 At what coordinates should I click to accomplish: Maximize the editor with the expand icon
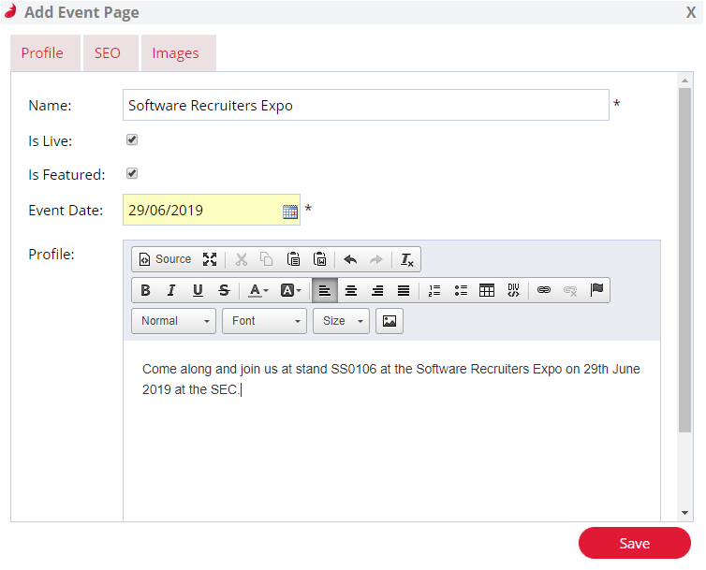(x=210, y=259)
